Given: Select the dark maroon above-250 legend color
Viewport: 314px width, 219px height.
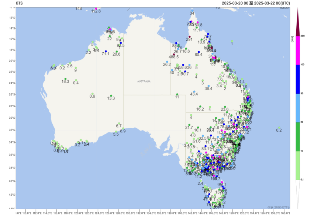Looking at the screenshot, I should pos(298,22).
